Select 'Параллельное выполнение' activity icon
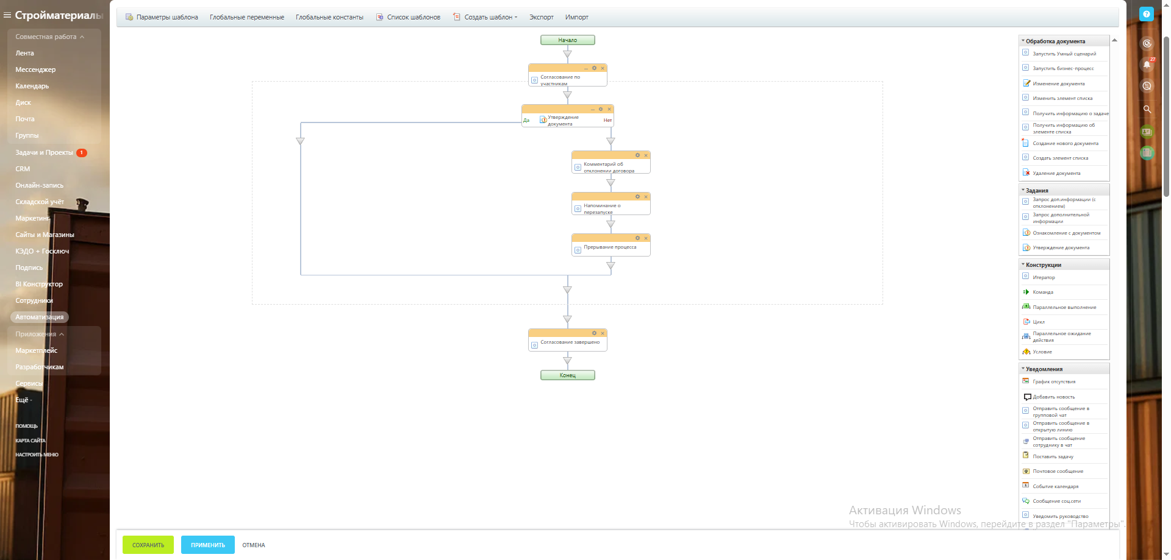Viewport: 1171px width, 560px height. [1026, 307]
